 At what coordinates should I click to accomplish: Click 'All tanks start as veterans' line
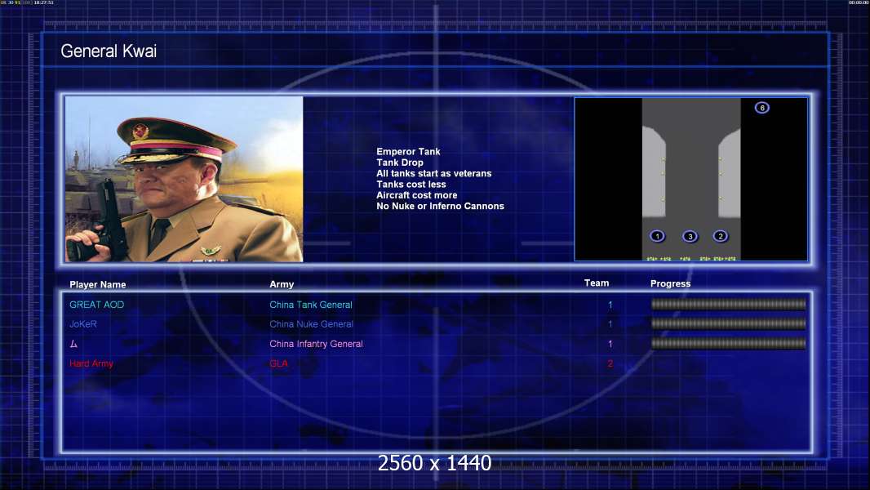pos(434,173)
